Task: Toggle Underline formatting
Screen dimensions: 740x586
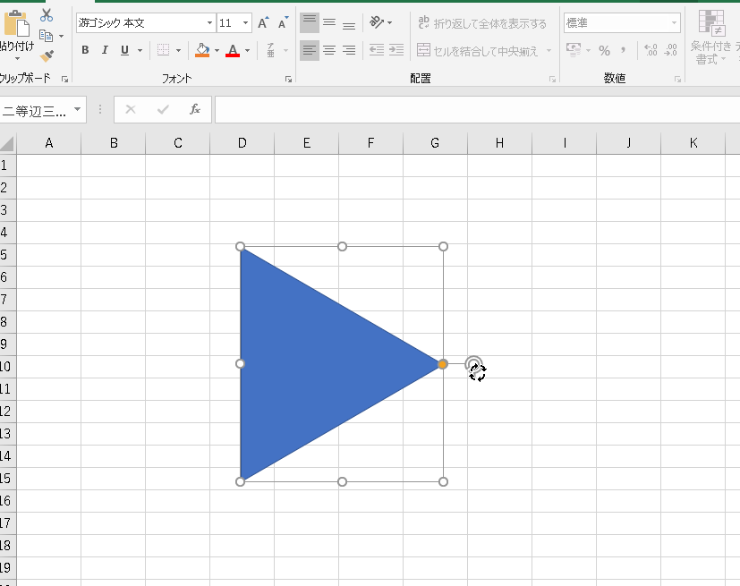Action: point(124,51)
